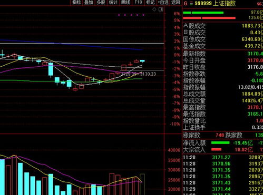Click the red volume bar beside 125.0亿
Image resolution: width=263 pixels, height=195 pixels.
[x=209, y=18]
